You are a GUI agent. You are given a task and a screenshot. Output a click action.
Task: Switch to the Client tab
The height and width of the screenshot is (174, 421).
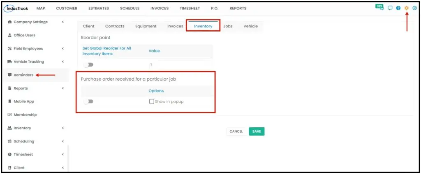[x=89, y=26]
